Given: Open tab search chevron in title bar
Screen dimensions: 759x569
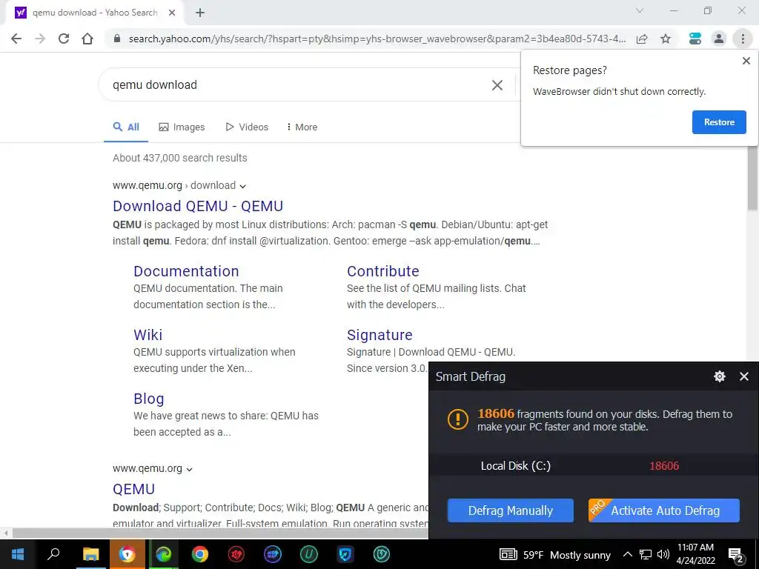Looking at the screenshot, I should pyautogui.click(x=640, y=10).
